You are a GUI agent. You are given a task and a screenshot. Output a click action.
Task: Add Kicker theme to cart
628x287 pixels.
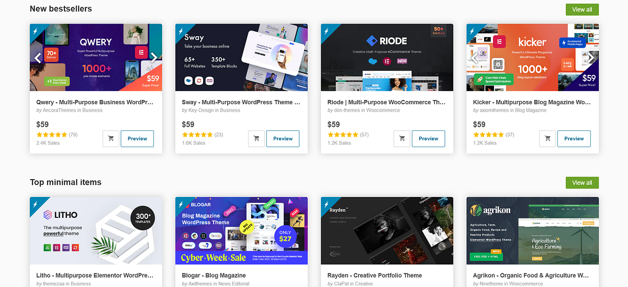coord(547,139)
